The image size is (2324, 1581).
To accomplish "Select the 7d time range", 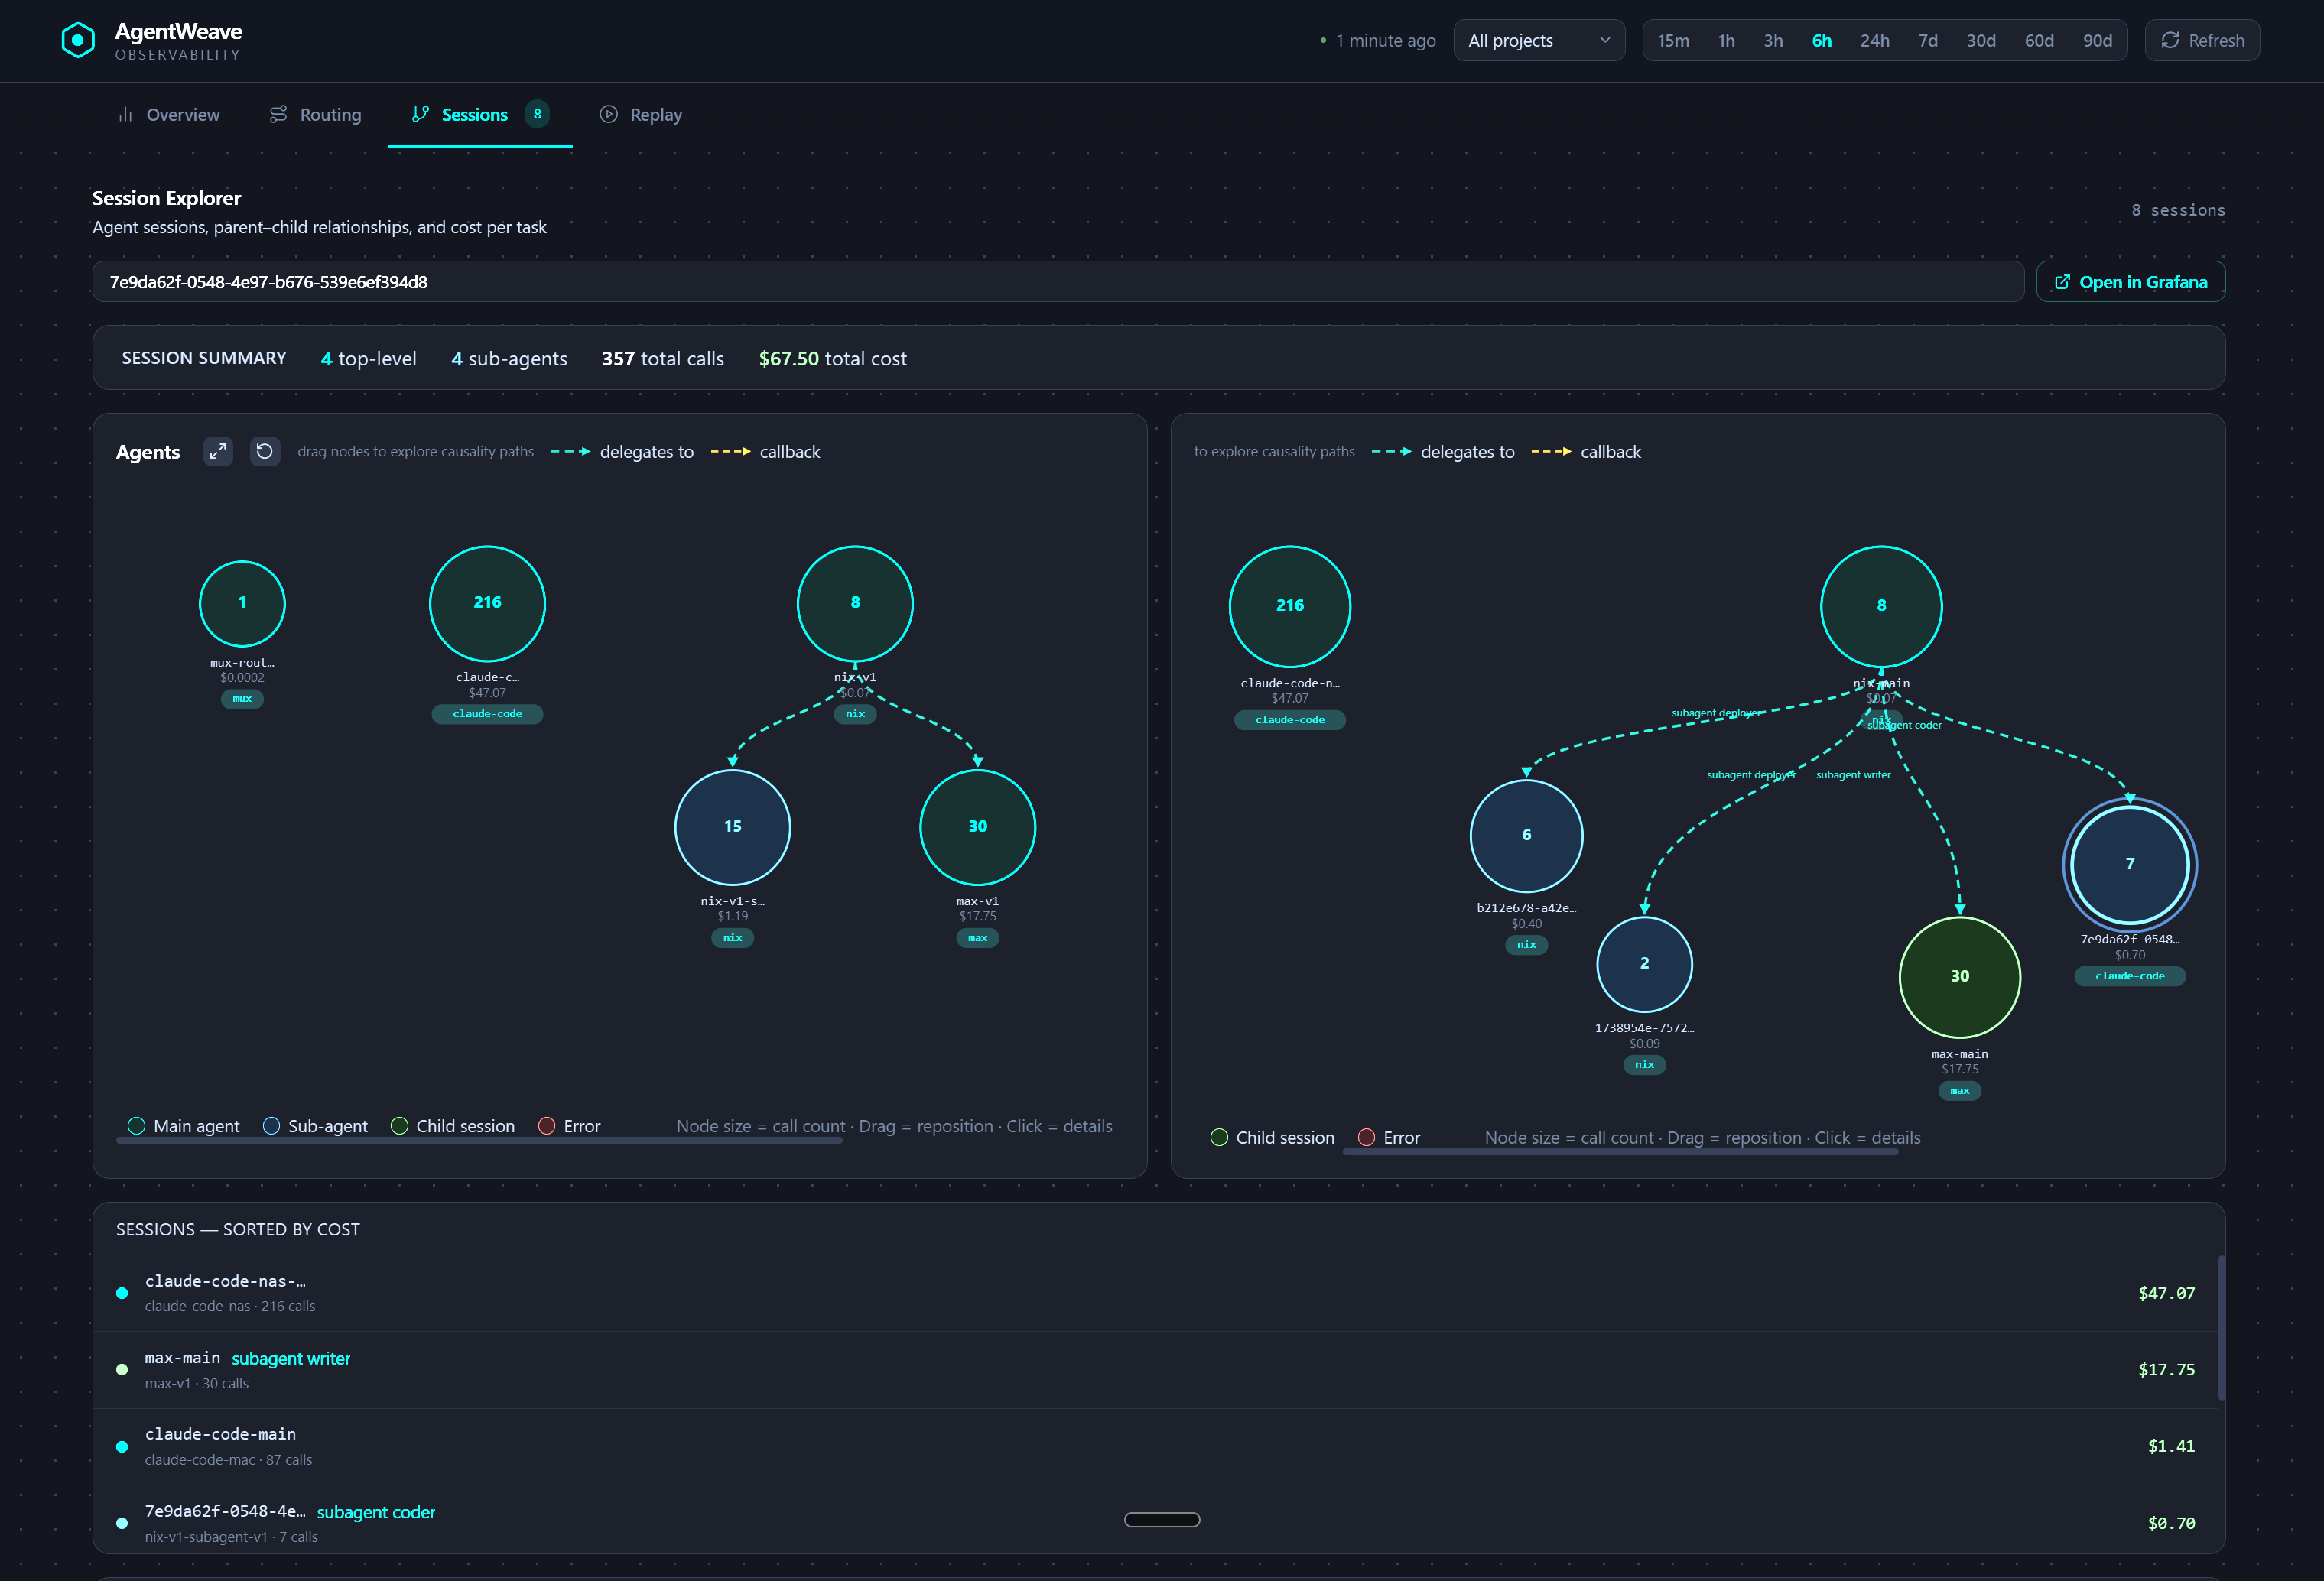I will coord(1928,41).
